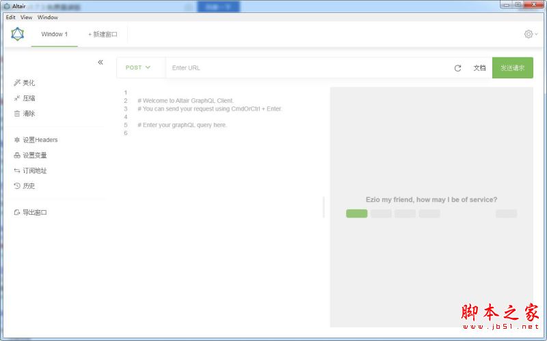Click the Altair title bar icon
The height and width of the screenshot is (341, 547).
7,6
